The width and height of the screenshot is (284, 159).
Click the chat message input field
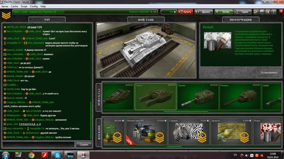[39, 144]
